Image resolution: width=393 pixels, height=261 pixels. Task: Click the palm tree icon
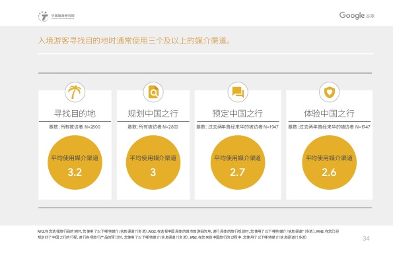[x=75, y=92]
